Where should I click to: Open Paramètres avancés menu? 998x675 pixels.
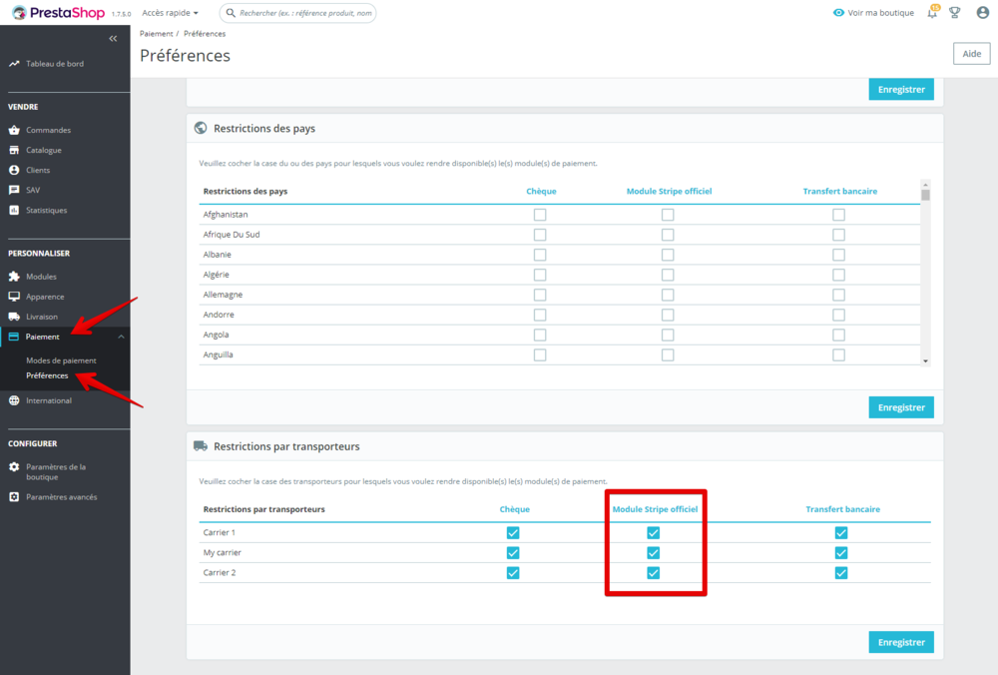[62, 497]
